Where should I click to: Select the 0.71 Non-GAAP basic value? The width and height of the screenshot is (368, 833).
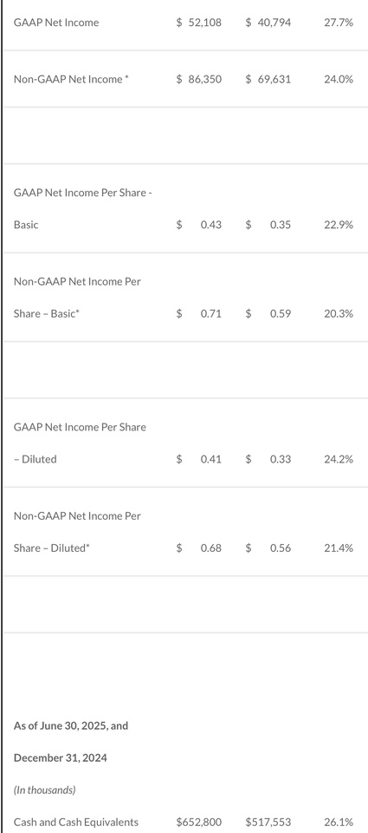pyautogui.click(x=211, y=313)
